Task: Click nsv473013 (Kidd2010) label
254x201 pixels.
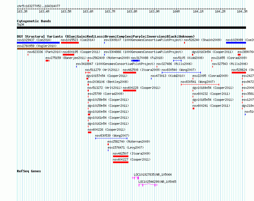Action: coord(168,76)
